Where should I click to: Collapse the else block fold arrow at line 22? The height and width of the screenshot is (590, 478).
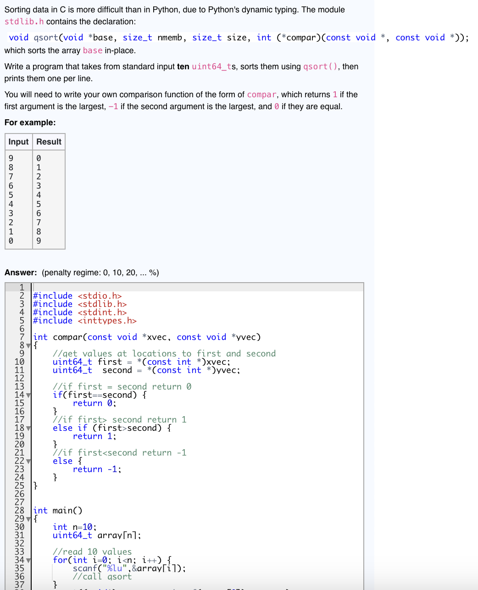pyautogui.click(x=28, y=461)
